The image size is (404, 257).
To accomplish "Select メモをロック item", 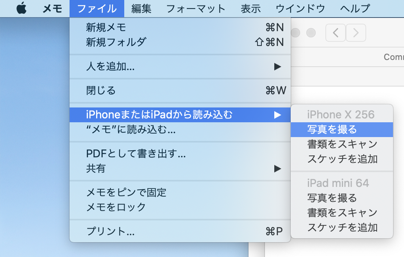I will tap(180, 207).
